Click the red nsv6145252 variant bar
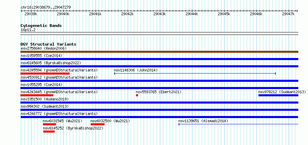Viewport: 308px width, 145px height. click(x=49, y=132)
